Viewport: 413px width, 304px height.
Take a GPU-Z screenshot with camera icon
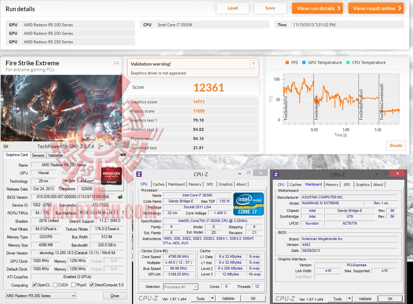click(123, 155)
